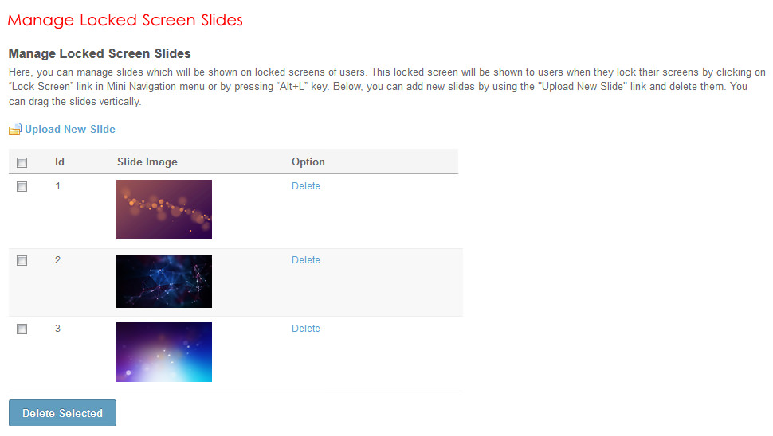Select the checkbox for slide 2

pyautogui.click(x=22, y=260)
